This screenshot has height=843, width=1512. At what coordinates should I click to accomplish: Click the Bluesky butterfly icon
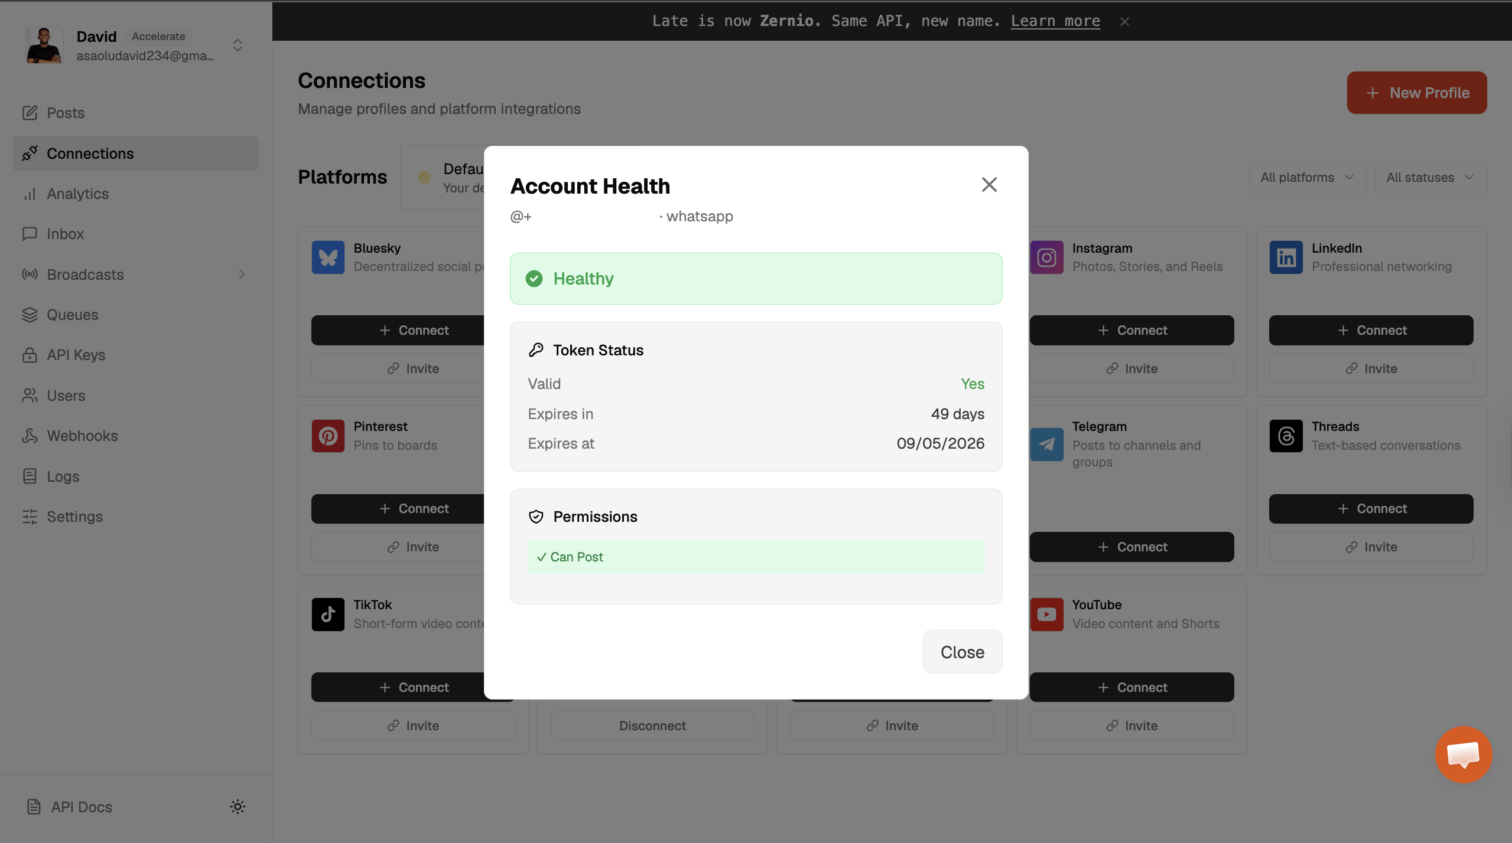point(328,257)
